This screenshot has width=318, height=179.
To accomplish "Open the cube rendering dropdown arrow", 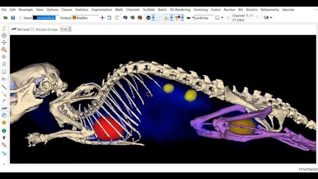I will pyautogui.click(x=153, y=18).
